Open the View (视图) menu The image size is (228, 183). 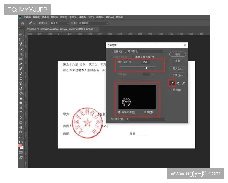(100, 18)
